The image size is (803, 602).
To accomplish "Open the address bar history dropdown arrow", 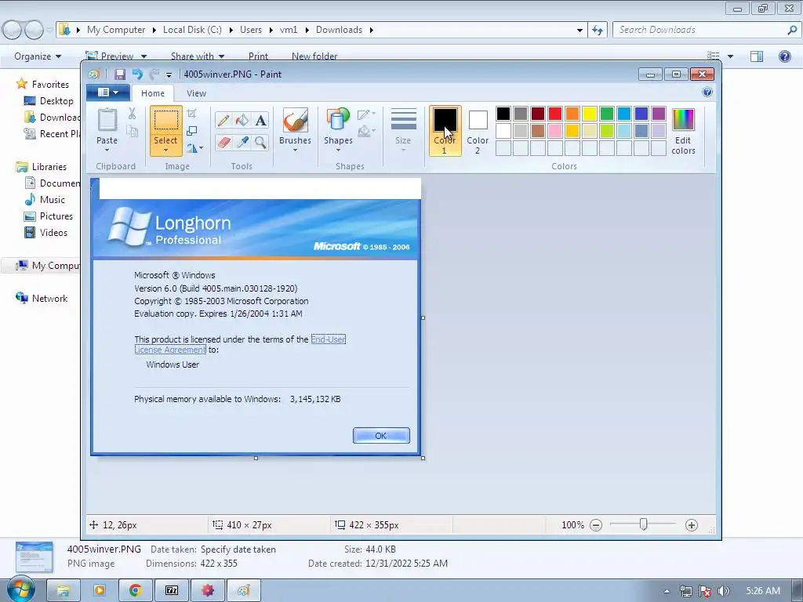I will pyautogui.click(x=580, y=31).
